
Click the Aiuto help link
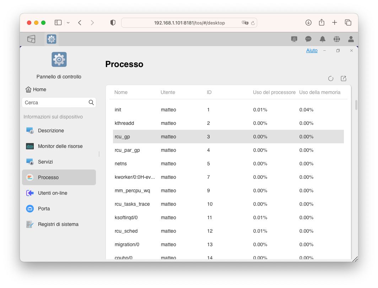point(312,51)
